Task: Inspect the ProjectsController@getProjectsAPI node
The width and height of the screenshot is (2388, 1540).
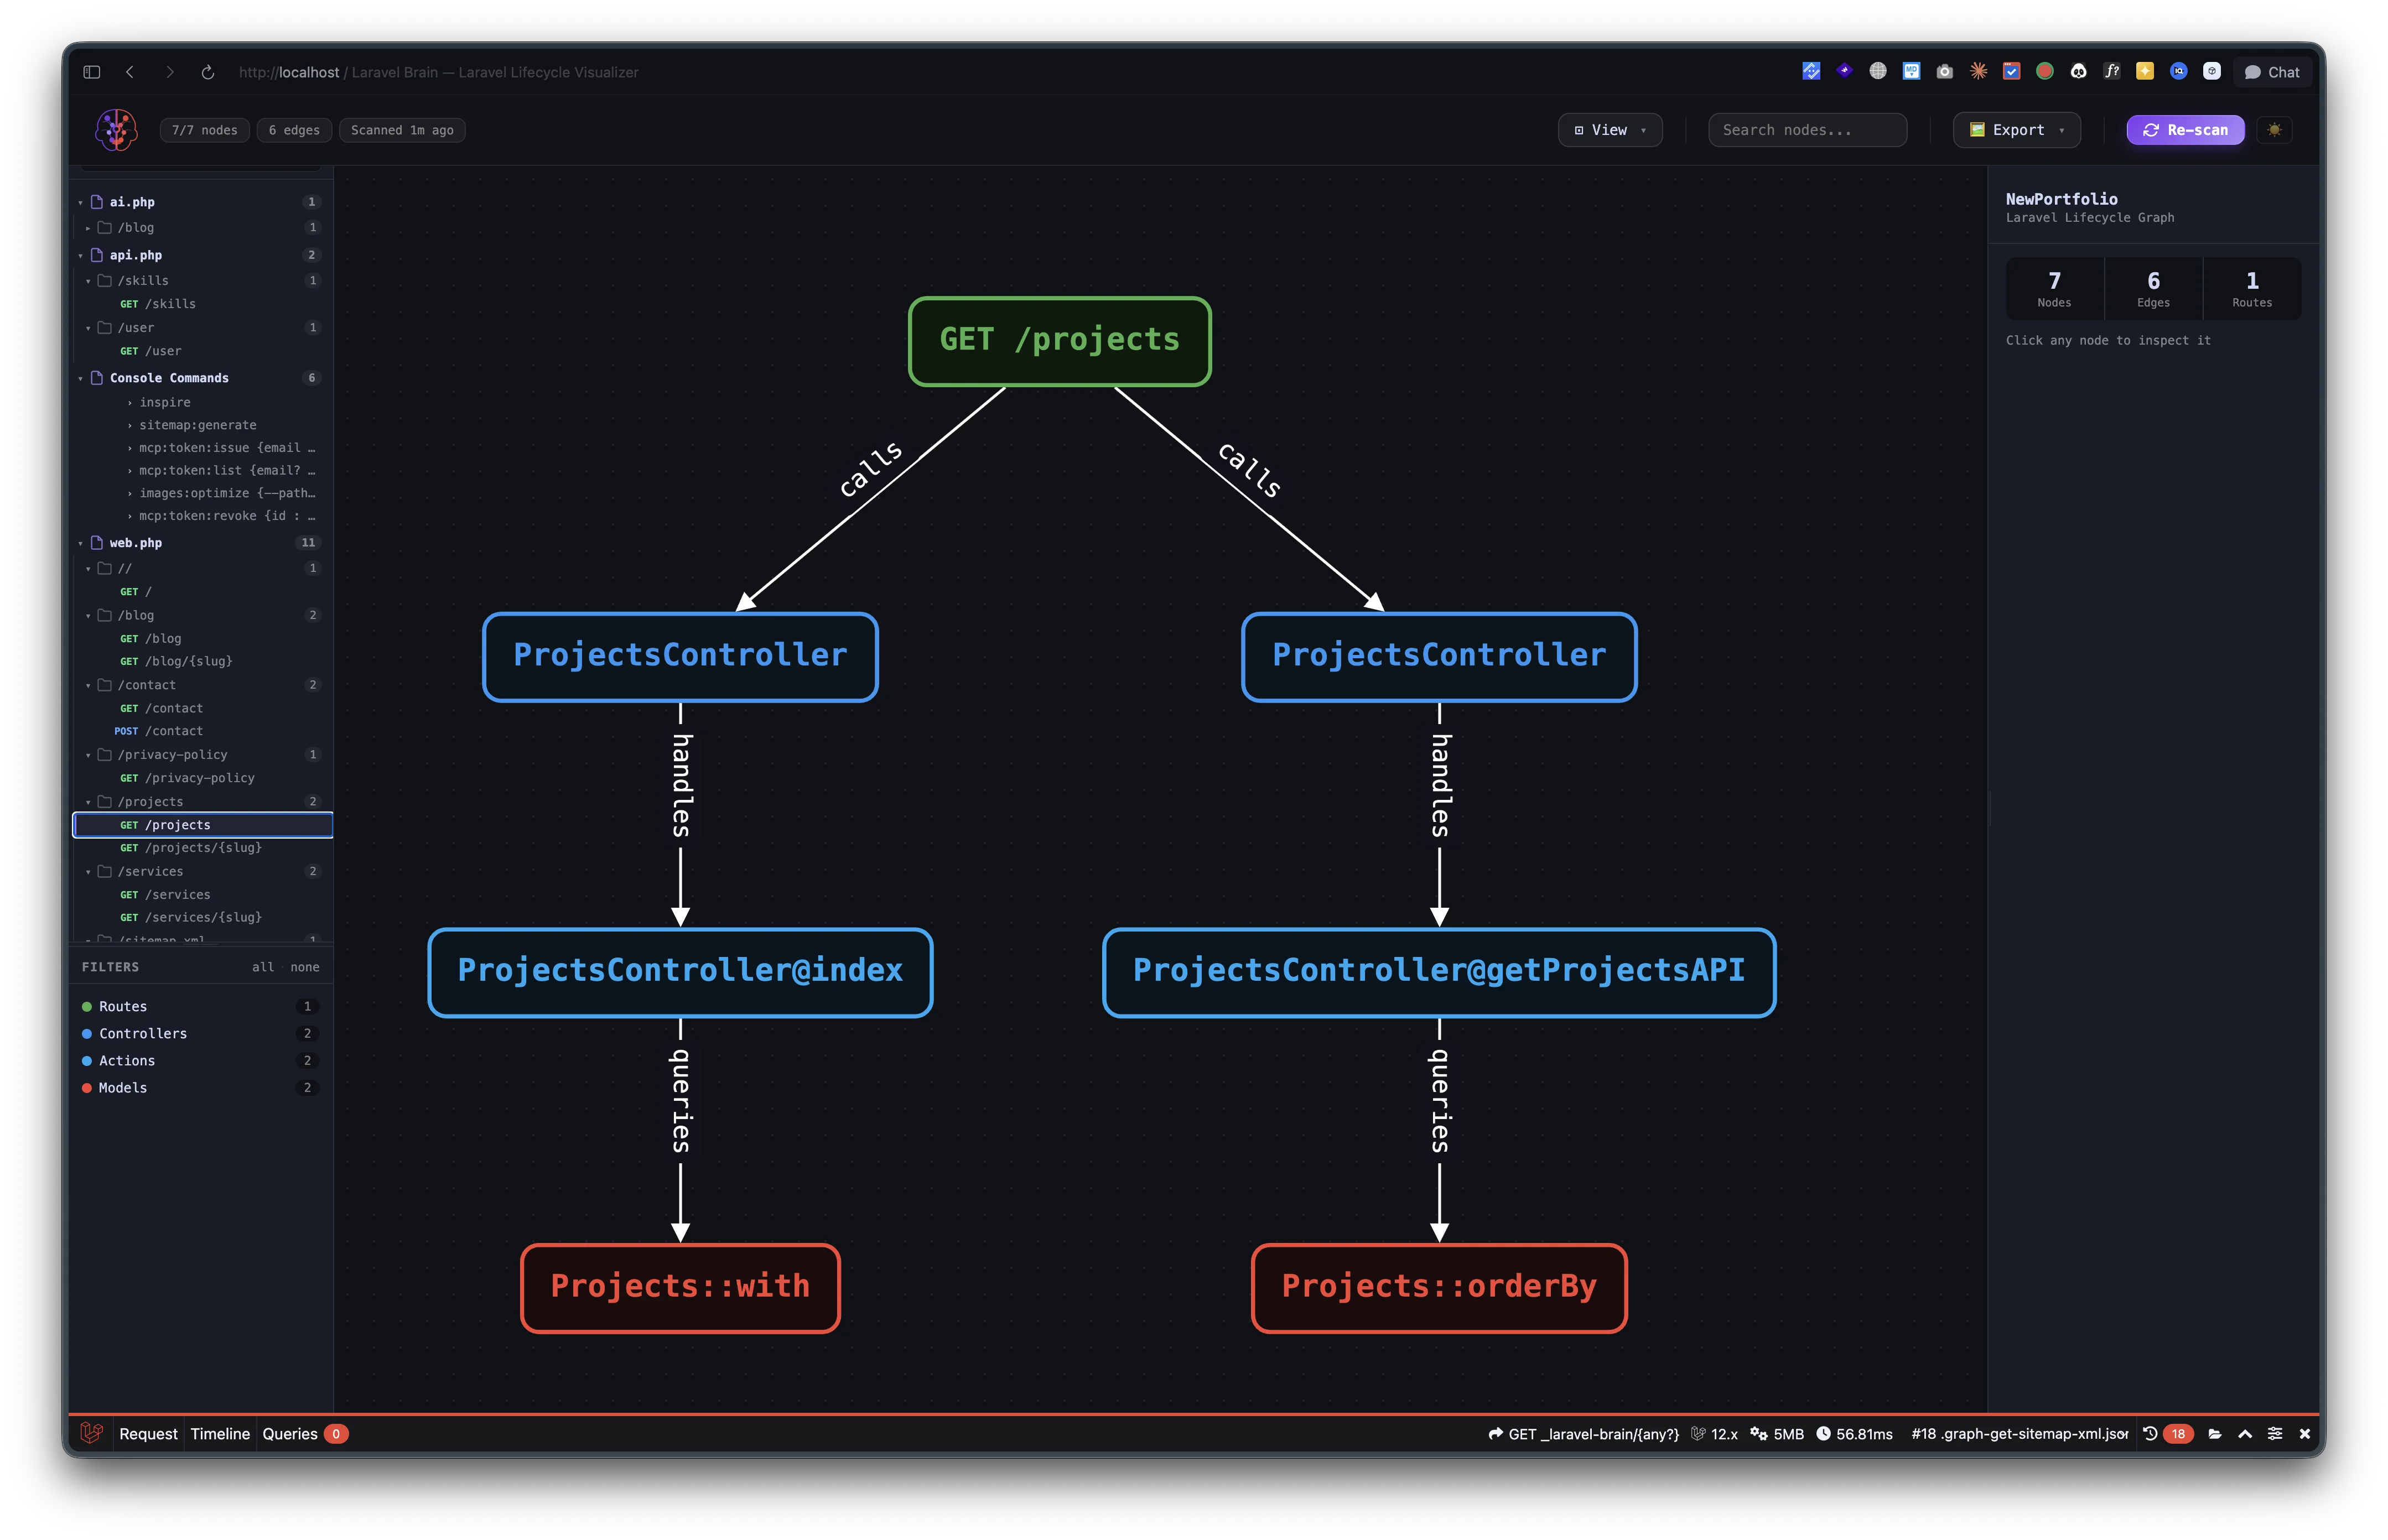Action: pos(1439,972)
